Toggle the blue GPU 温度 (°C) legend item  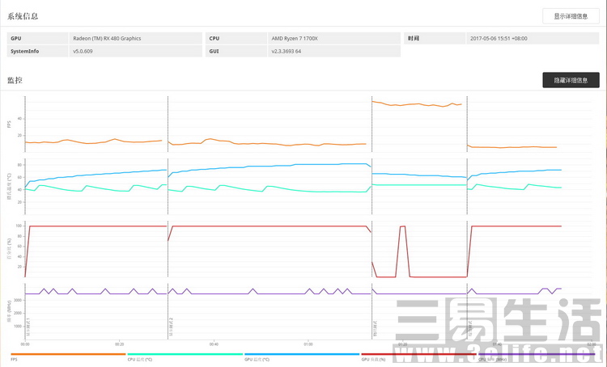pyautogui.click(x=302, y=356)
